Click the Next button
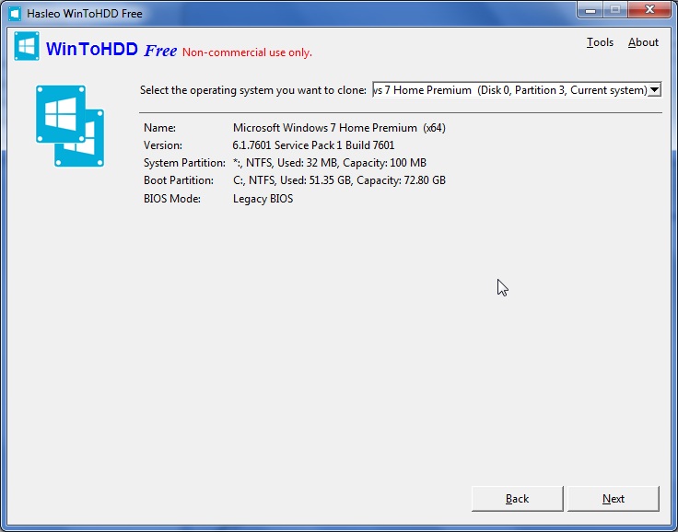Viewport: 678px width, 532px height. 614,499
